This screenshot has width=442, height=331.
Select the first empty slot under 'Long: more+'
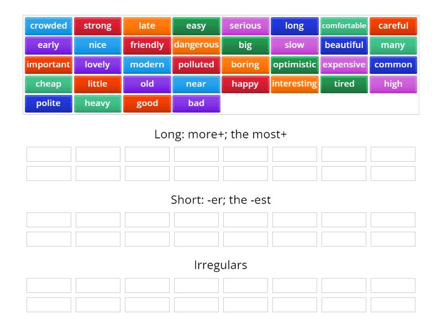[x=48, y=154]
